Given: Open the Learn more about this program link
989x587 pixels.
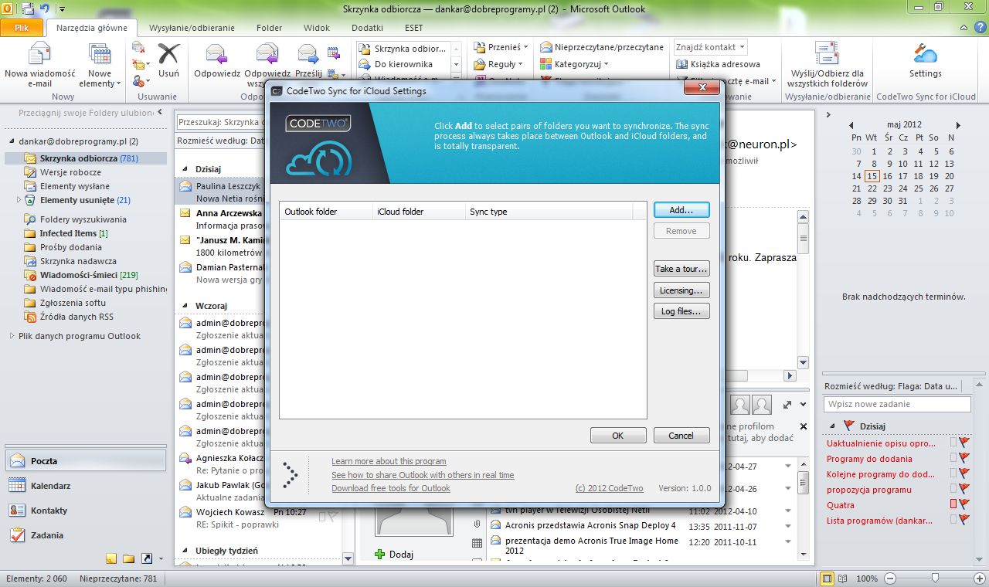Looking at the screenshot, I should pyautogui.click(x=389, y=461).
